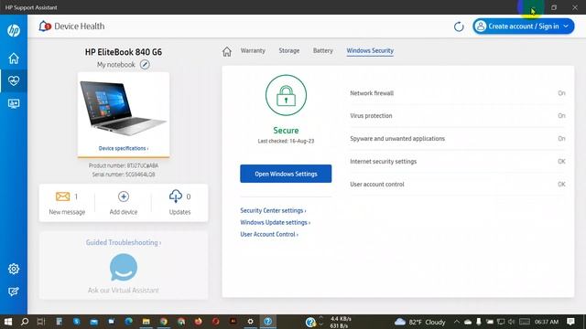The width and height of the screenshot is (586, 329).
Task: Edit the My notebook nickname pencil icon
Action: pos(145,65)
